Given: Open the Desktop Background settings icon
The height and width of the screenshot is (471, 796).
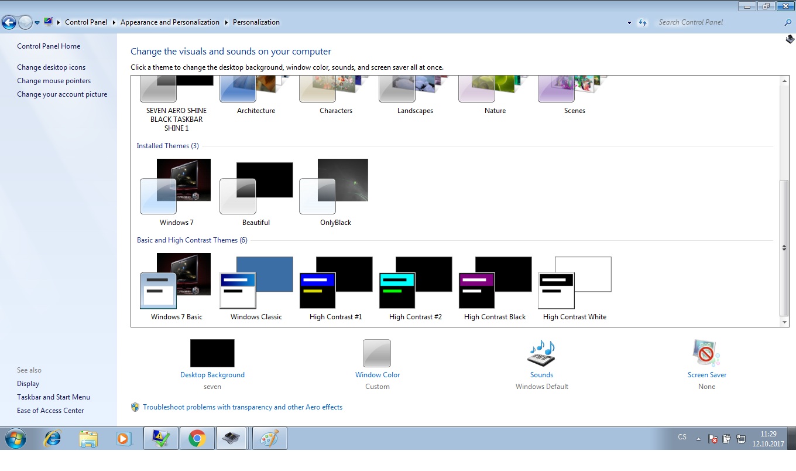Looking at the screenshot, I should 212,353.
